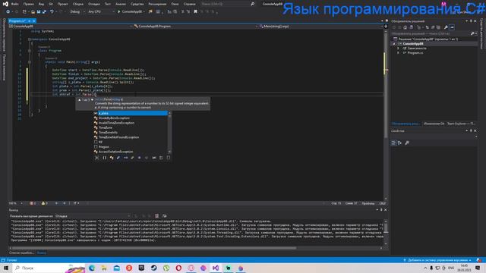Open the output source Отладка dropdown
This screenshot has width=486, height=273.
(93, 216)
